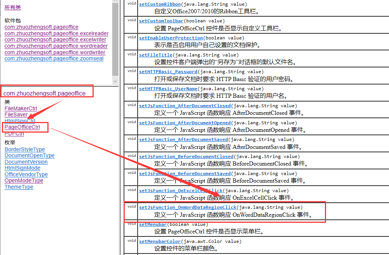Open the ThemeType enum
Viewport: 389px width, 255px height.
click(19, 187)
